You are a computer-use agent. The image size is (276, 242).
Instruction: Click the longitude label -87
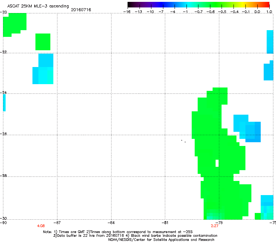click(57, 223)
